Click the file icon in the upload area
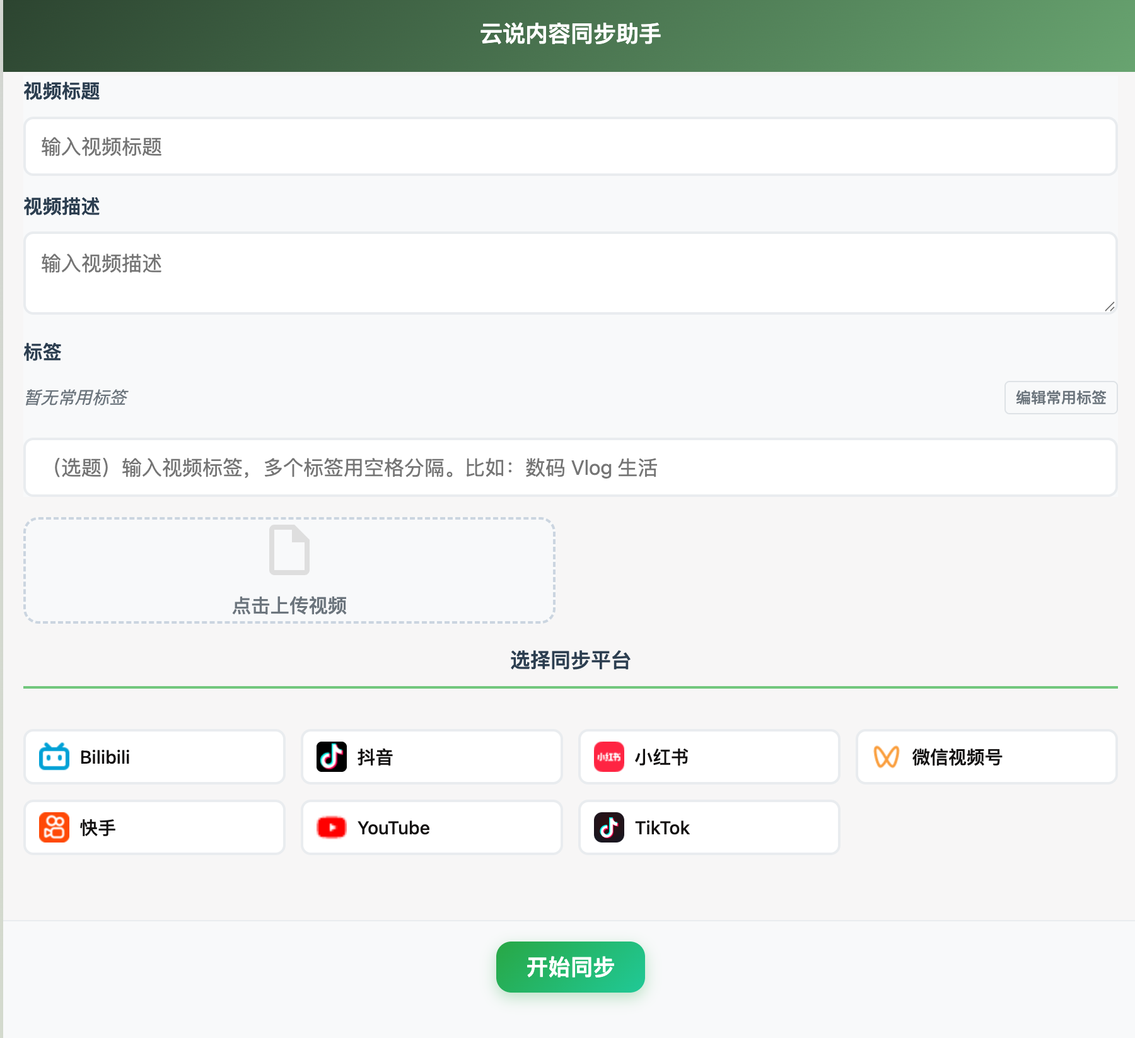Screen dimensions: 1135x1038 tap(289, 551)
